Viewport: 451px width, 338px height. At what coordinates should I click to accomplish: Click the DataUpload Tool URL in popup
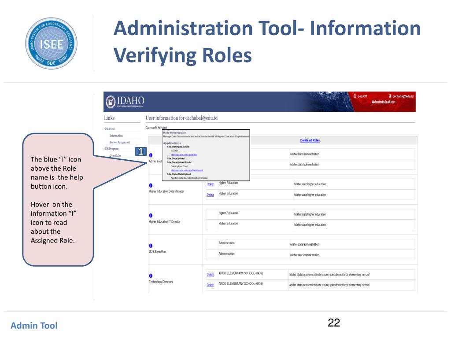[187, 170]
